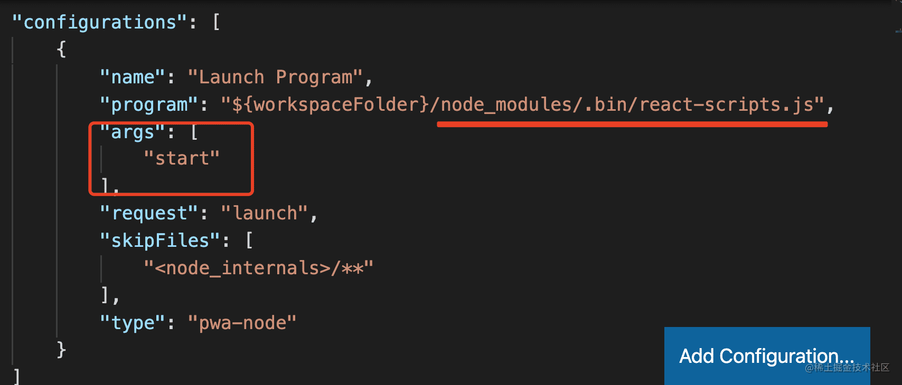
Task: Click the "launch" request value
Action: [x=264, y=213]
